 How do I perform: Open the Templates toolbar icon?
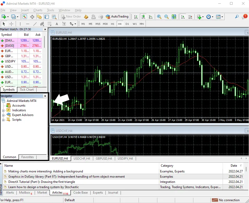(218, 16)
